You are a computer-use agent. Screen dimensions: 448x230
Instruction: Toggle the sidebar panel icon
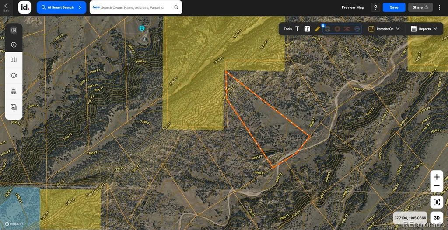14,30
